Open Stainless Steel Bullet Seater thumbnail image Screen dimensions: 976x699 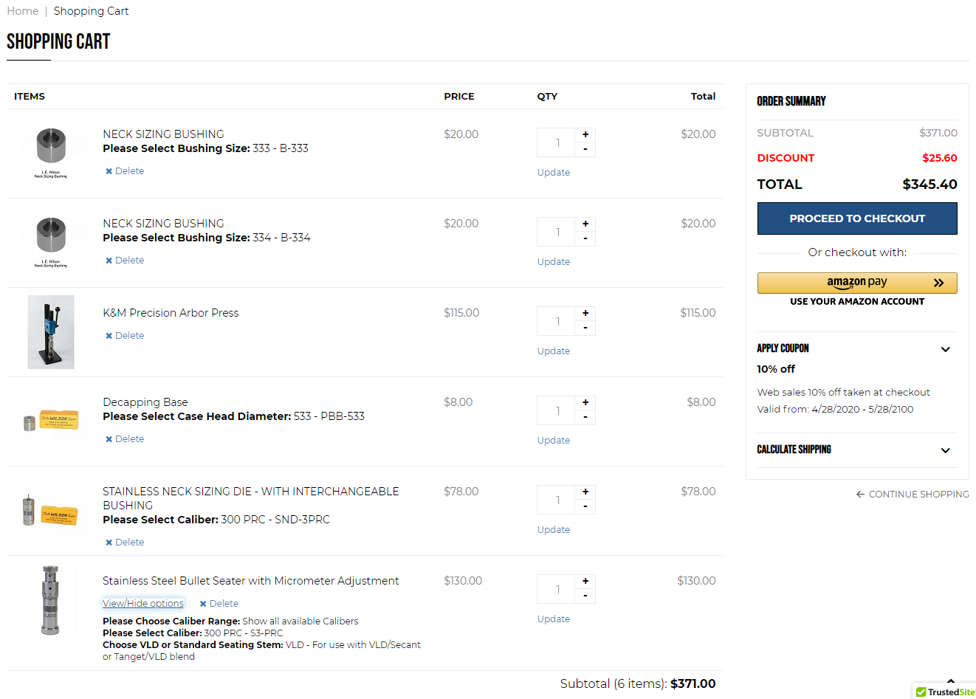[x=50, y=601]
